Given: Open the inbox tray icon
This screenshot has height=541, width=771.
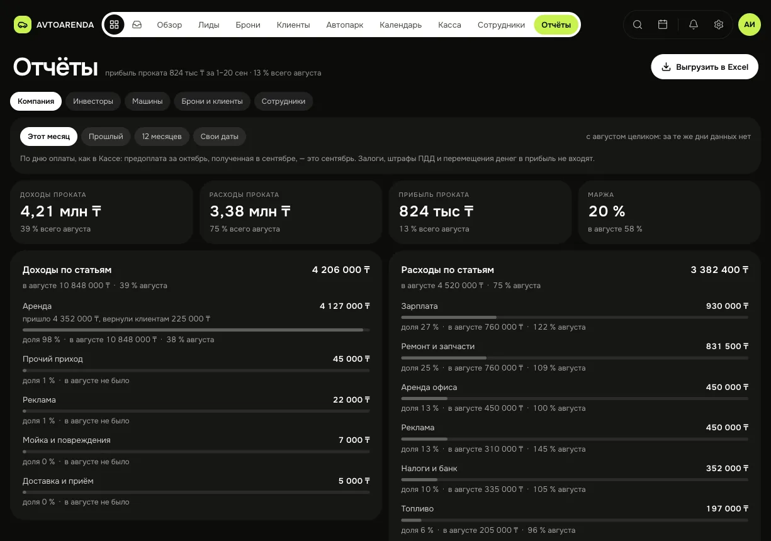Looking at the screenshot, I should click(137, 25).
